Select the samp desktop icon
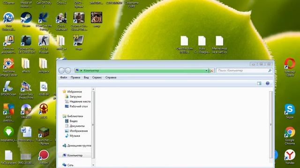Image resolution: width=300 pixels, height=168 pixels. coord(97,20)
